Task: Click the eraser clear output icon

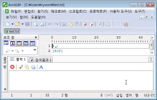Action: coord(21,67)
